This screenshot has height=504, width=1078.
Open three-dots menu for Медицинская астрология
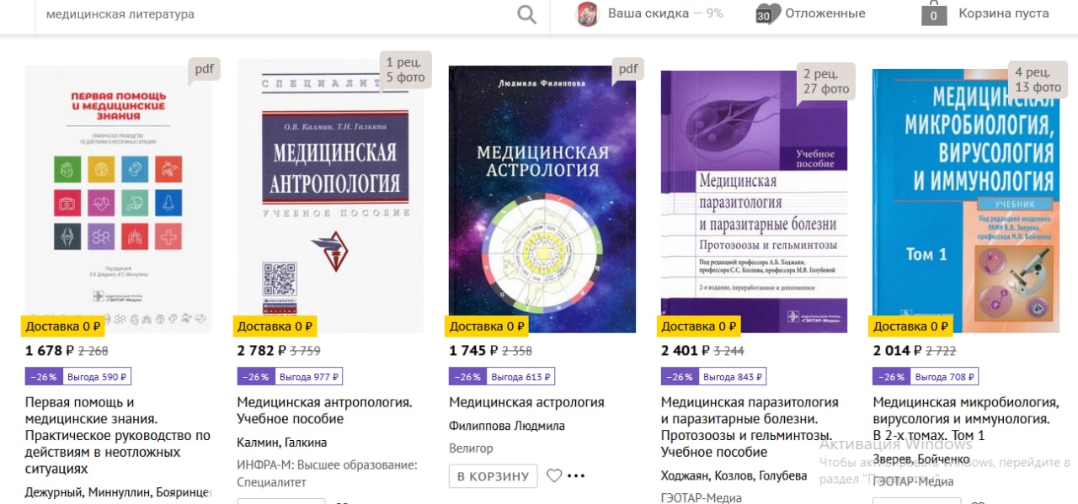tap(576, 475)
